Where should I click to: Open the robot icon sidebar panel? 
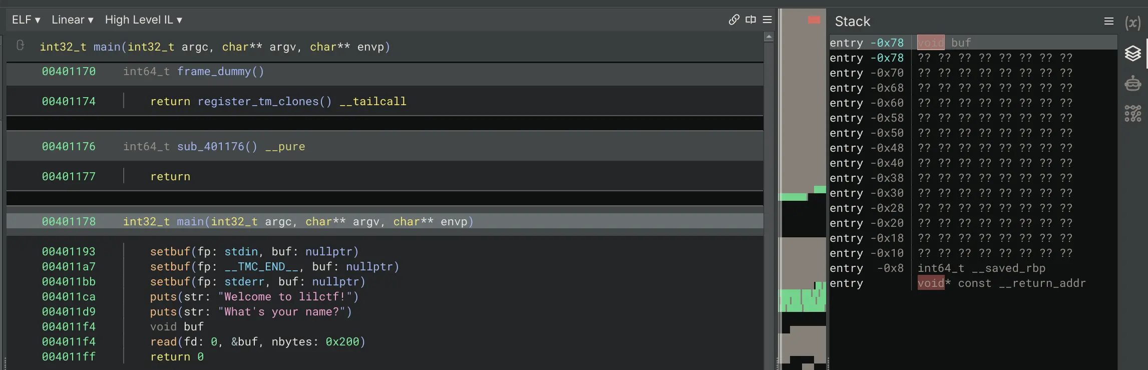(x=1132, y=83)
